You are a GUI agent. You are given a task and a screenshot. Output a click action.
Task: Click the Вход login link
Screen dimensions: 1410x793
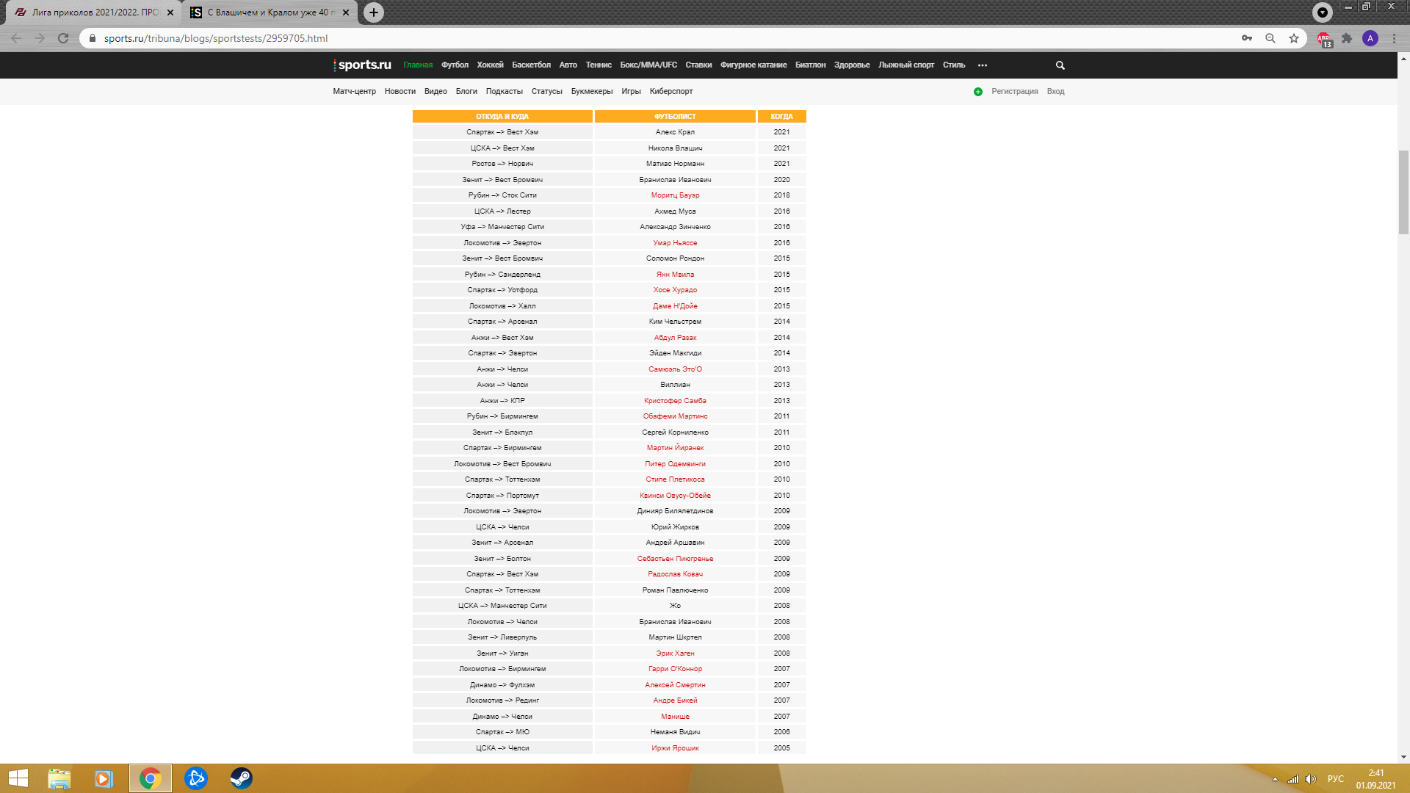tap(1055, 92)
